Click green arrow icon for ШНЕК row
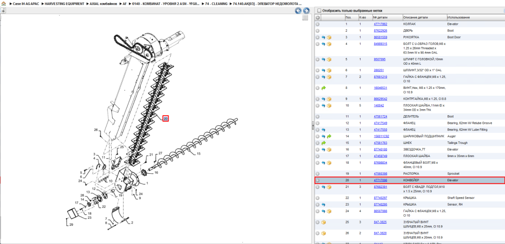505x244 pixels. click(x=323, y=143)
